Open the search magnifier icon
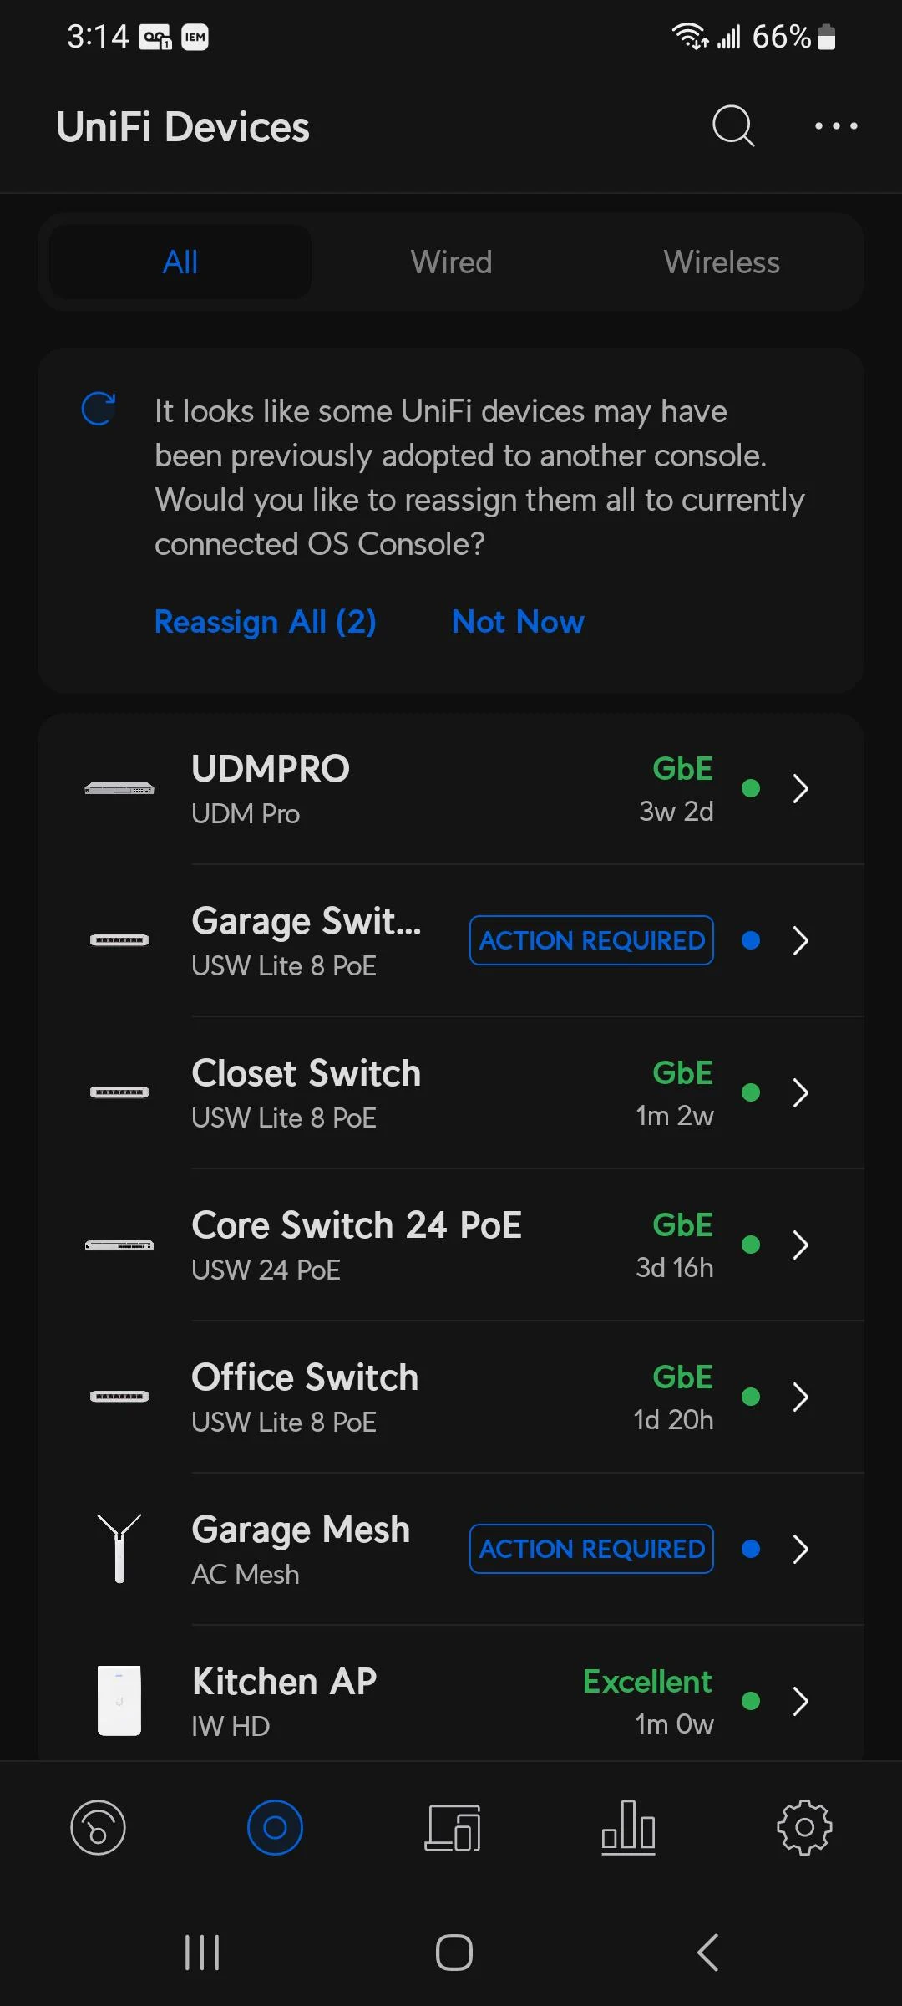The width and height of the screenshot is (902, 2006). click(x=733, y=126)
